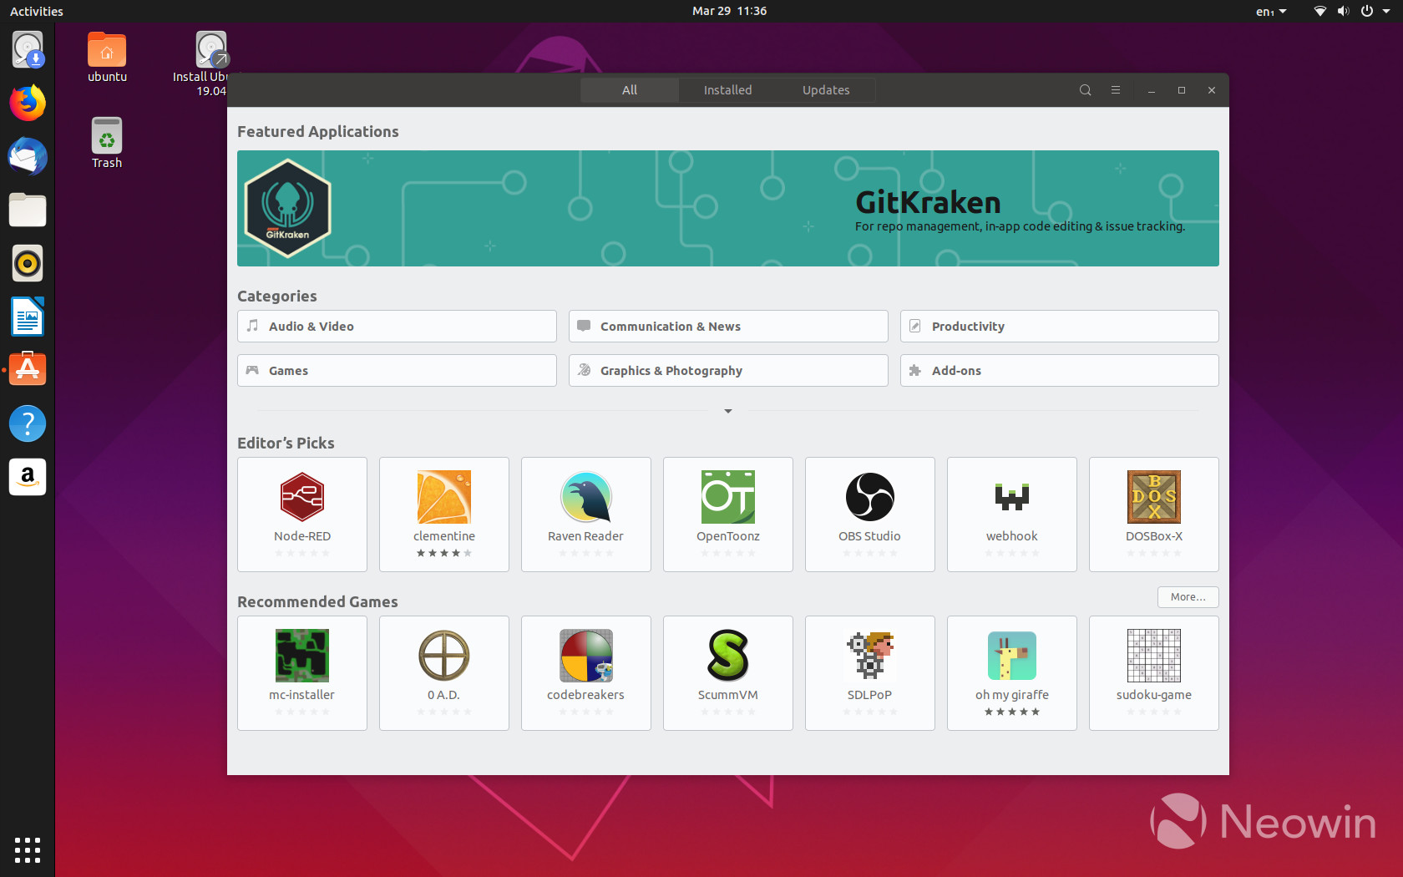
Task: Open the search icon in header bar
Action: pos(1085,90)
